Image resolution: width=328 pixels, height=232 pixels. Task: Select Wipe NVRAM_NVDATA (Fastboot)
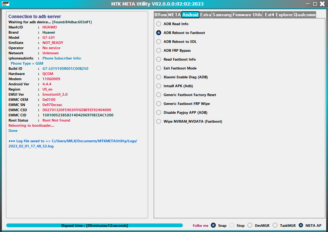tap(158, 121)
